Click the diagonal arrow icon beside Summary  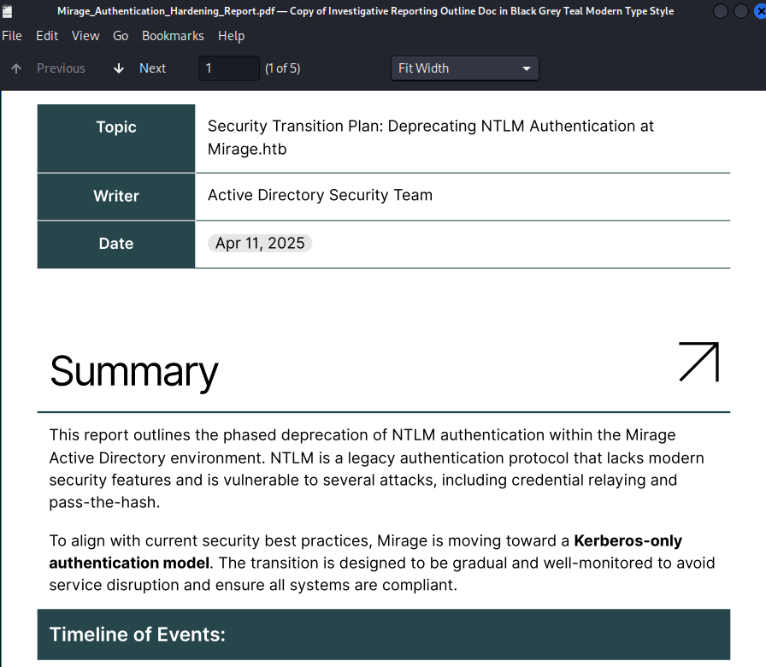pos(699,362)
